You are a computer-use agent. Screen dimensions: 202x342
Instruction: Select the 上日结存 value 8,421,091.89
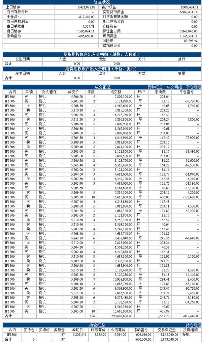tap(87, 7)
